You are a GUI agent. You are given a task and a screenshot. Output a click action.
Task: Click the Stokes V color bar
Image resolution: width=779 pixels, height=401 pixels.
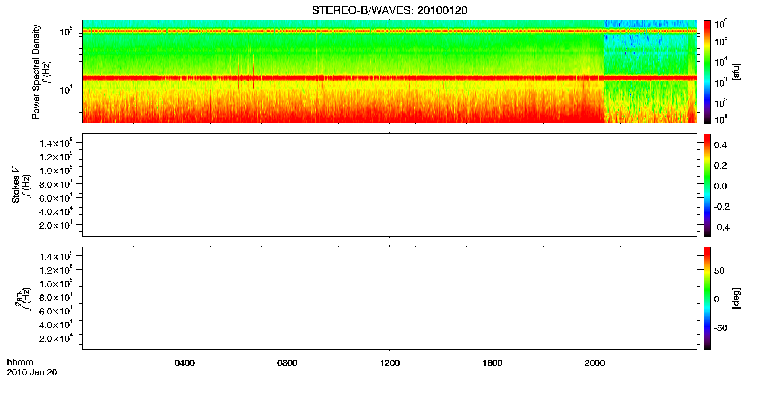click(x=707, y=185)
